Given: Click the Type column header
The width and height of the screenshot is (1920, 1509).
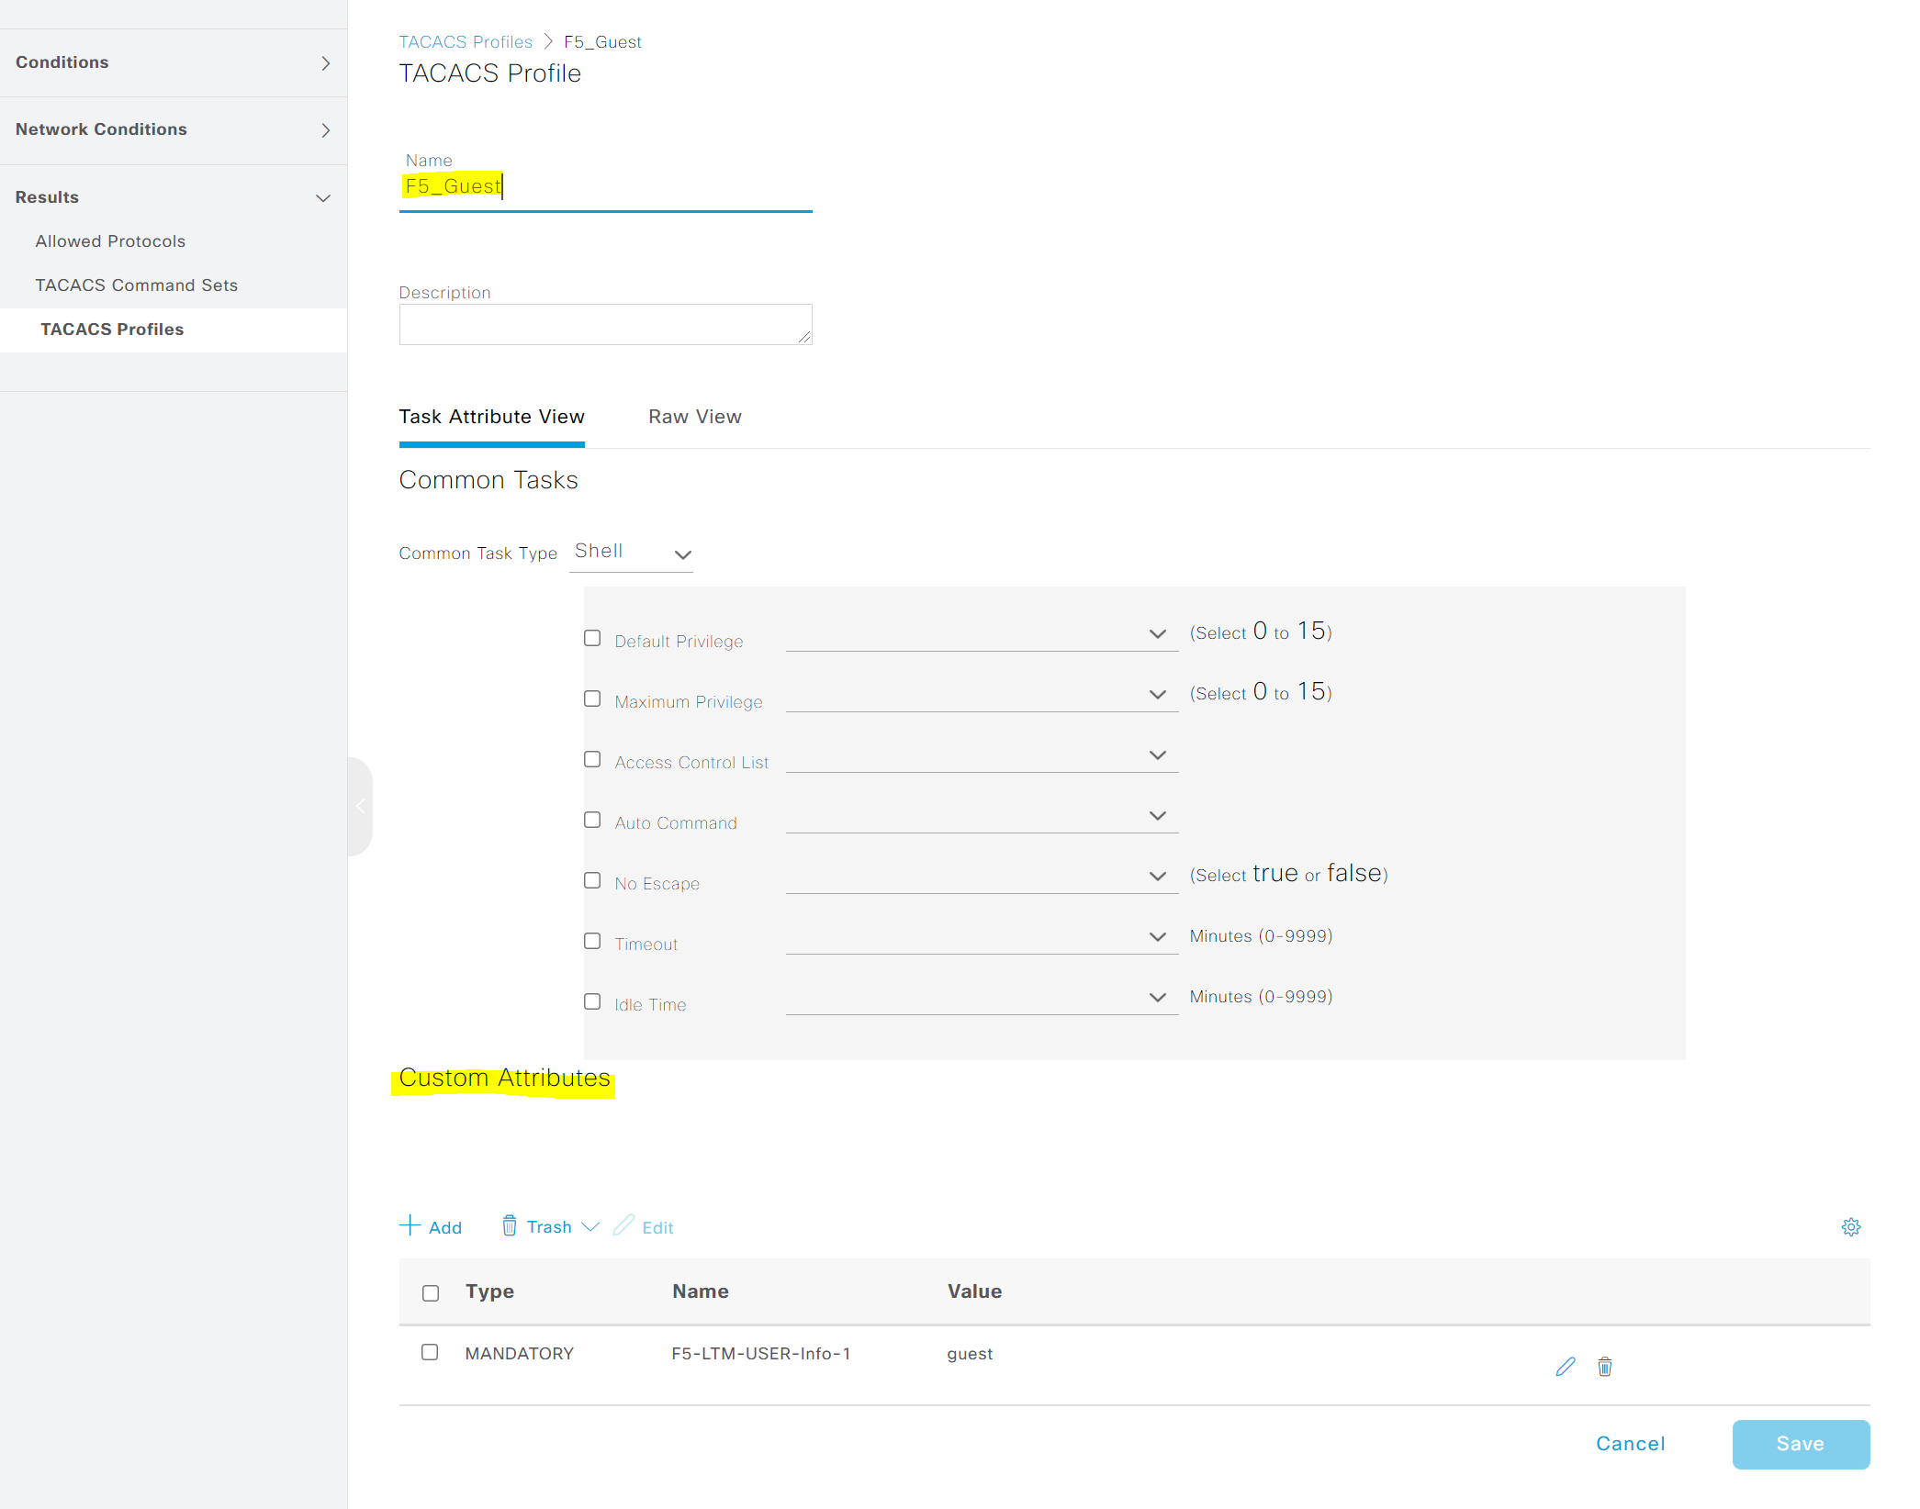Looking at the screenshot, I should tap(489, 1291).
